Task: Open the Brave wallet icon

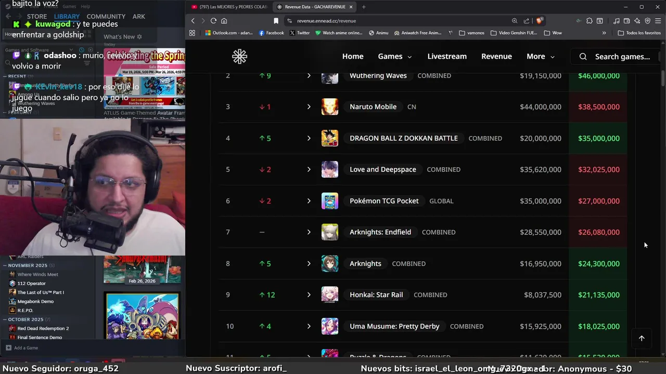Action: (x=627, y=21)
